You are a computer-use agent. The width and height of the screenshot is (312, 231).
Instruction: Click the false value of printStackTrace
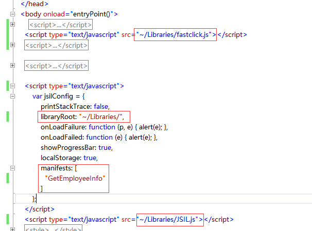click(101, 107)
